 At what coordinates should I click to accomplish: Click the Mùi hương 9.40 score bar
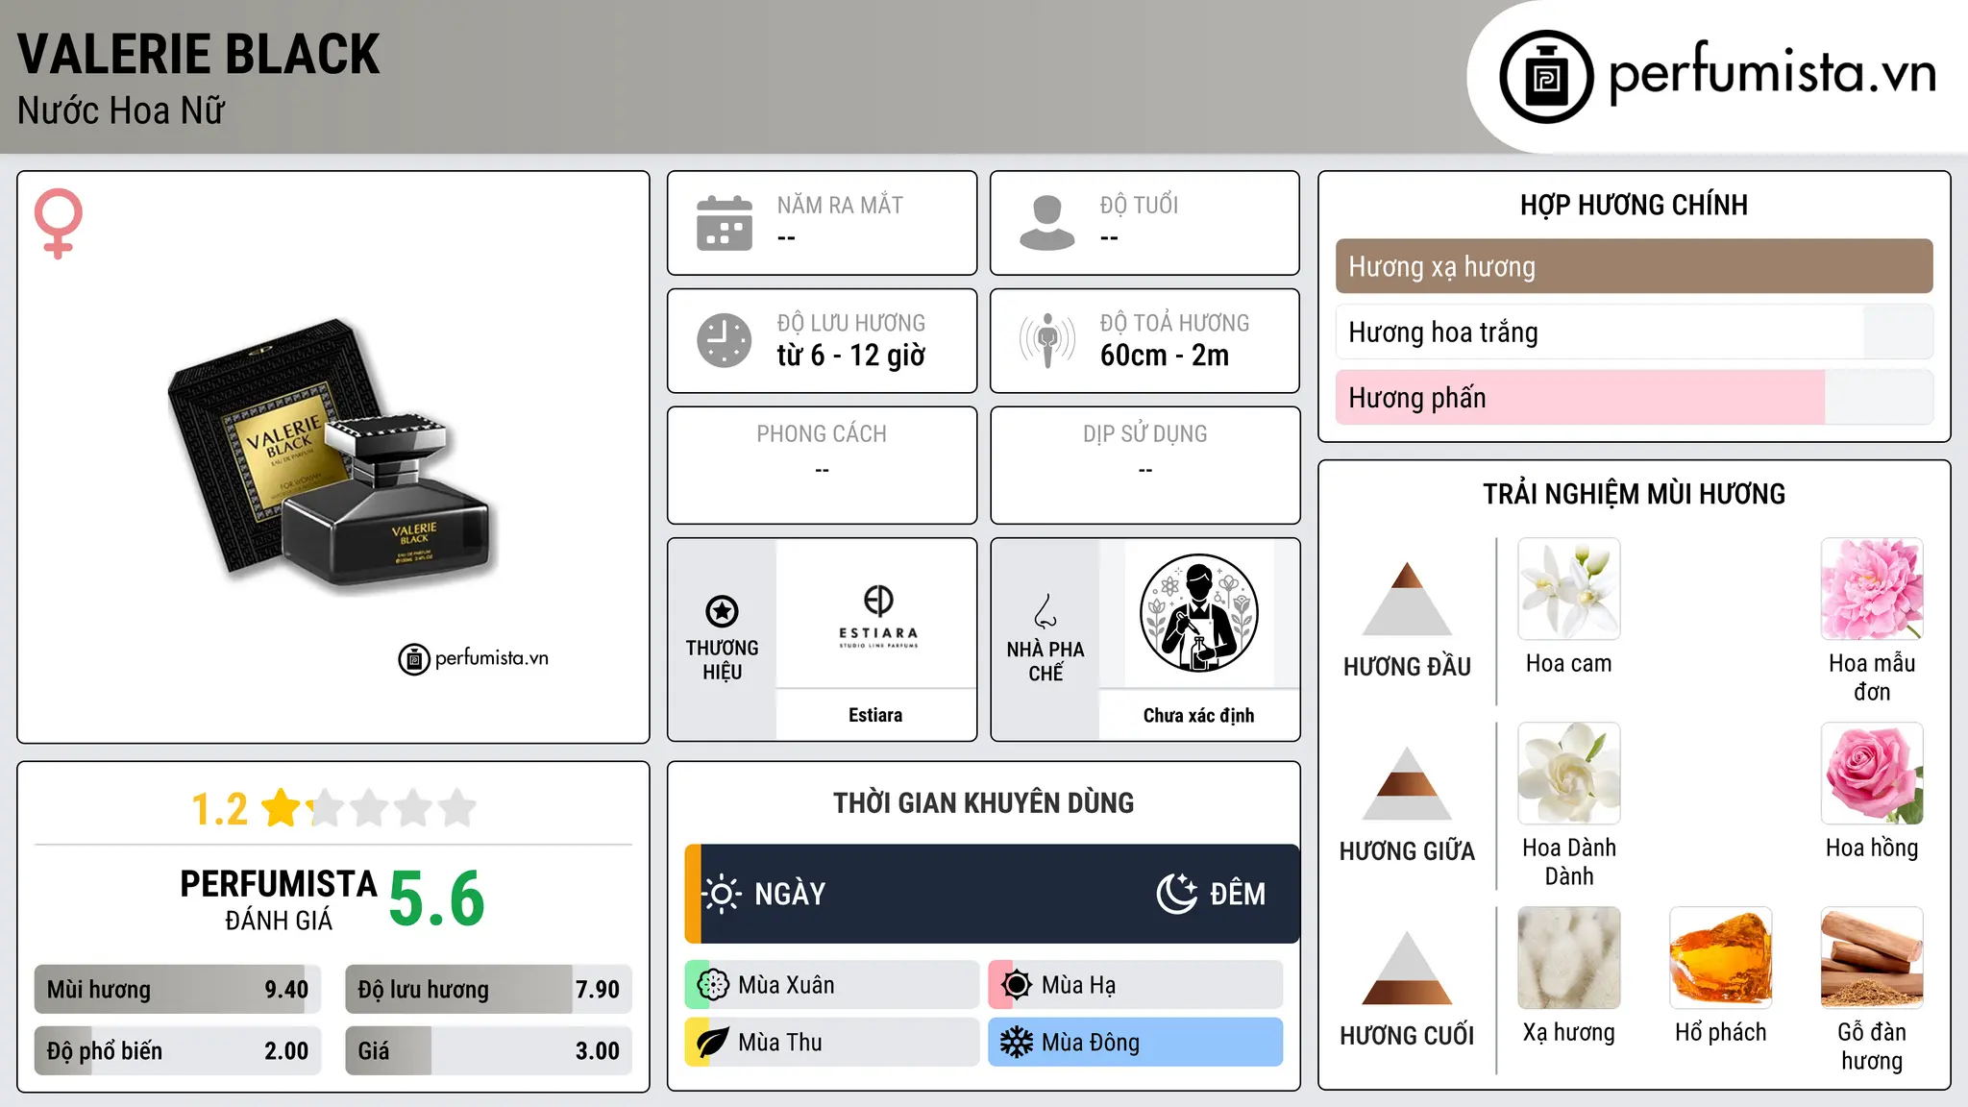coord(178,989)
